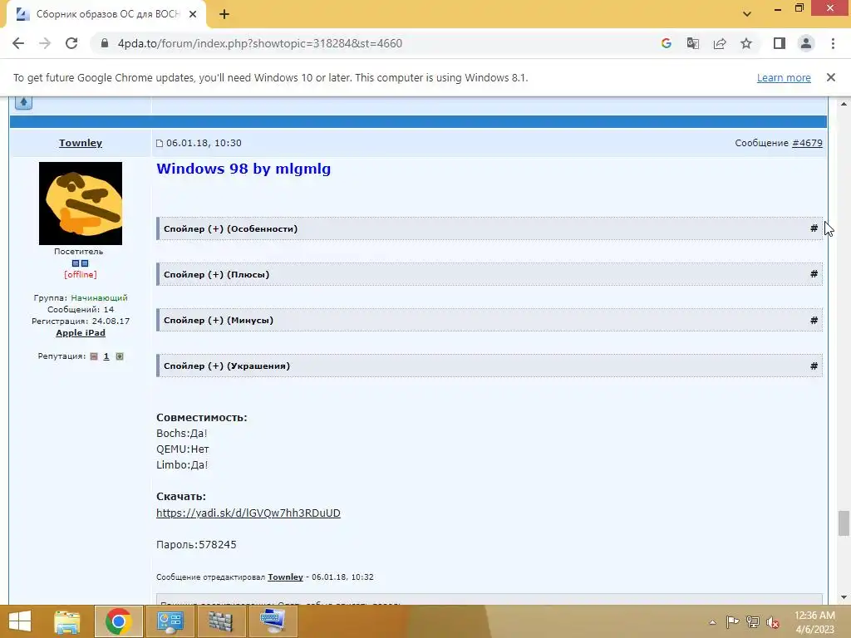Open File Explorer from the taskbar
The image size is (851, 638).
point(67,621)
